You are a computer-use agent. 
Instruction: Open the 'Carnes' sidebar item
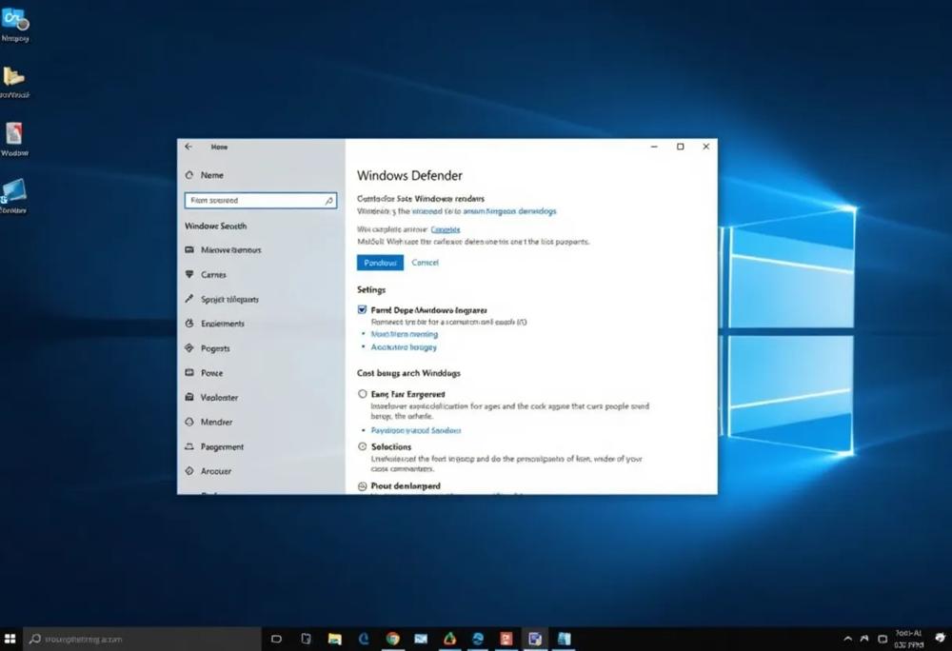click(x=206, y=274)
